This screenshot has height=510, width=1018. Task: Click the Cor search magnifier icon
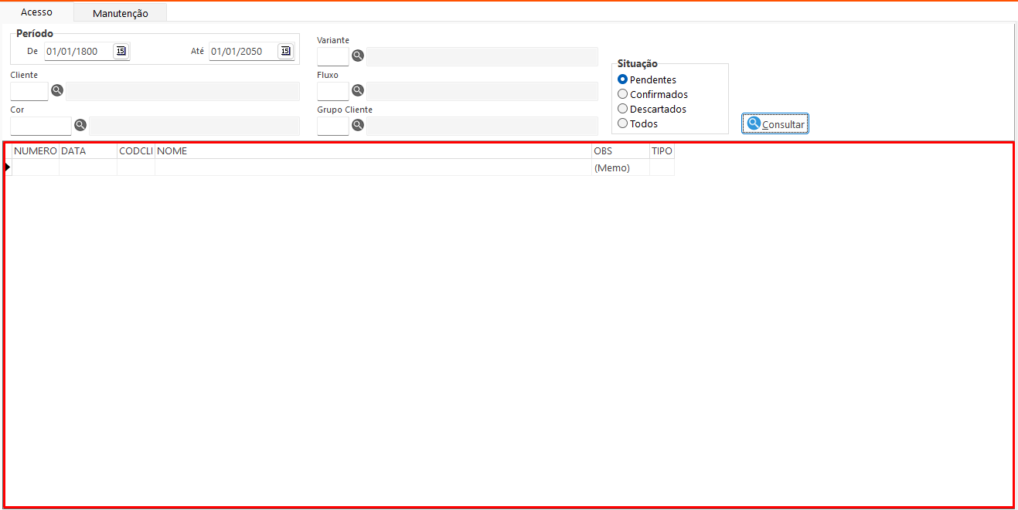80,126
